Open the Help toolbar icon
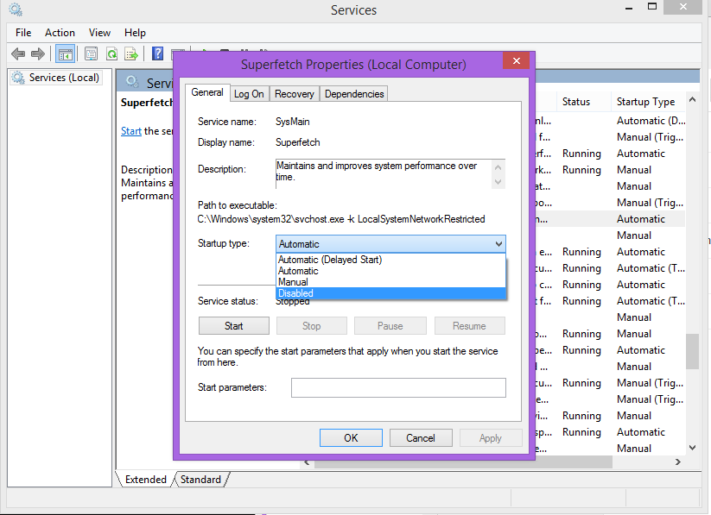711x515 pixels. coord(157,53)
